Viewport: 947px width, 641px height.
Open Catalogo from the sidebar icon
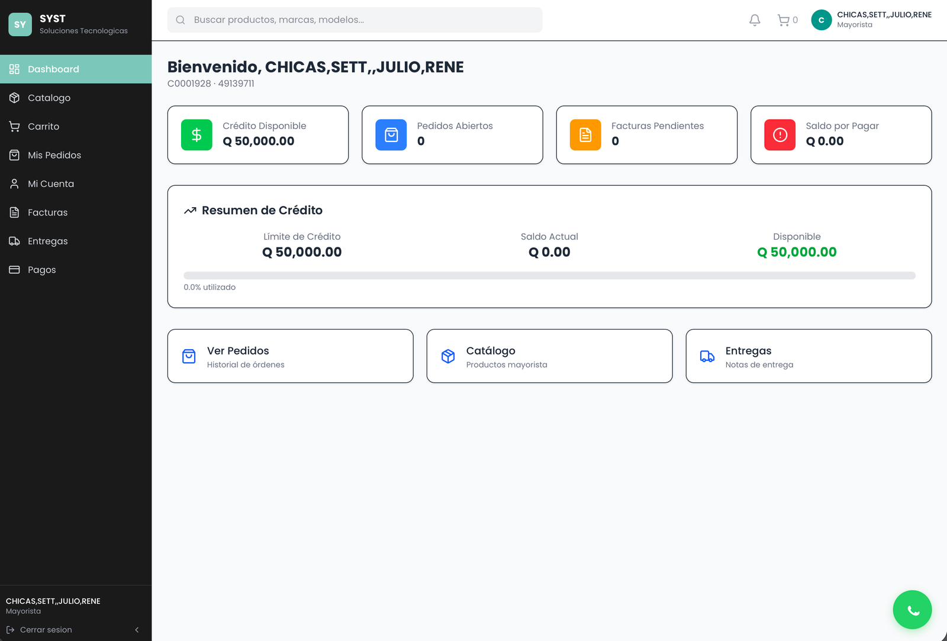pos(14,98)
